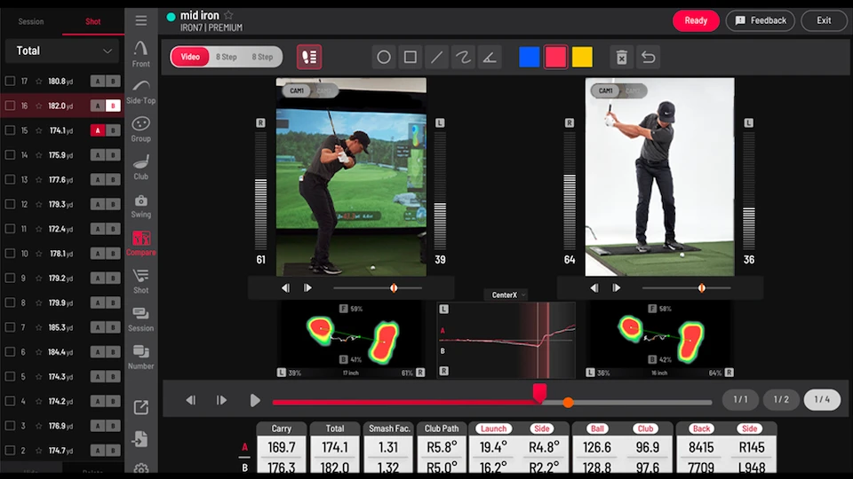Open the hamburger menu
This screenshot has height=479, width=853.
pyautogui.click(x=140, y=20)
